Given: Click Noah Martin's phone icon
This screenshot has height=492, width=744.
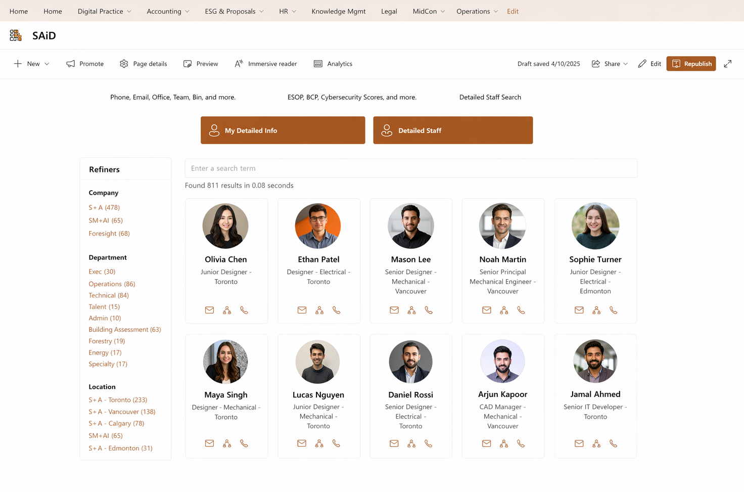Looking at the screenshot, I should (521, 310).
